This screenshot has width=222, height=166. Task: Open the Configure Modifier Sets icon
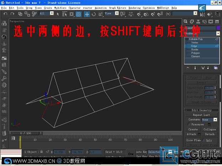point(216,68)
